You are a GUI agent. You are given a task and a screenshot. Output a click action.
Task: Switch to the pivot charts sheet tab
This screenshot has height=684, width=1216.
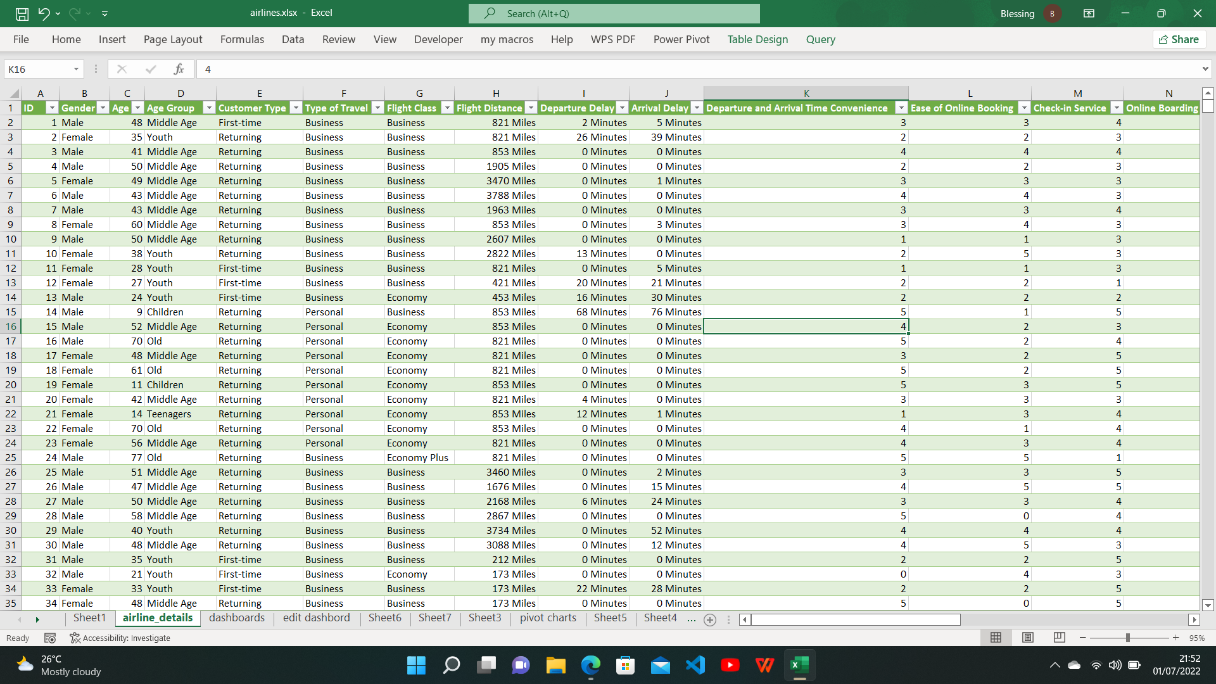tap(548, 618)
